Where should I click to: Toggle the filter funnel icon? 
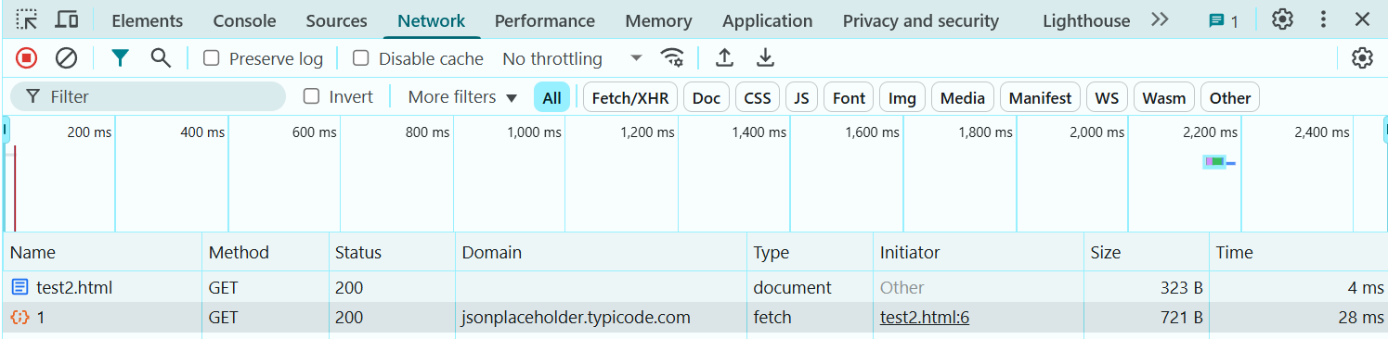(x=120, y=58)
